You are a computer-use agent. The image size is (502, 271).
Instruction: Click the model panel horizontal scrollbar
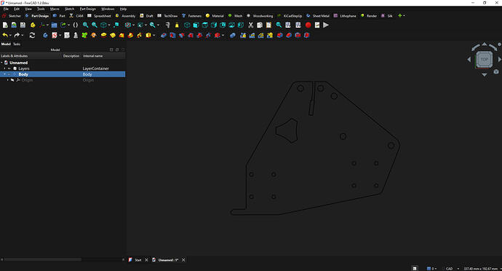[42, 259]
